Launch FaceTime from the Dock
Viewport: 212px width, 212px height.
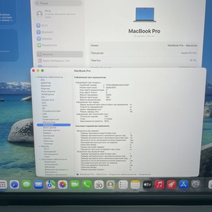click(x=75, y=184)
